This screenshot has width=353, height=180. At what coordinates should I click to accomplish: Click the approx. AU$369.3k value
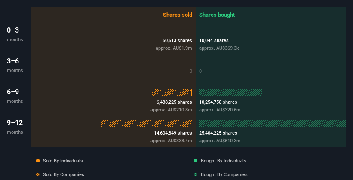219,48
